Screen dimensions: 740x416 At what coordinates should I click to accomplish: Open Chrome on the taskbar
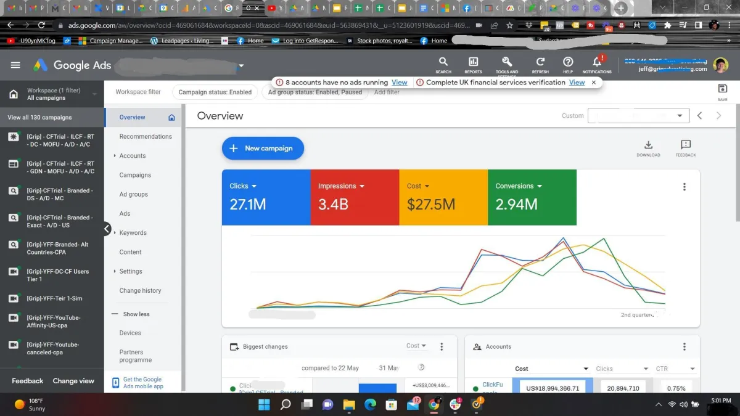pyautogui.click(x=434, y=404)
